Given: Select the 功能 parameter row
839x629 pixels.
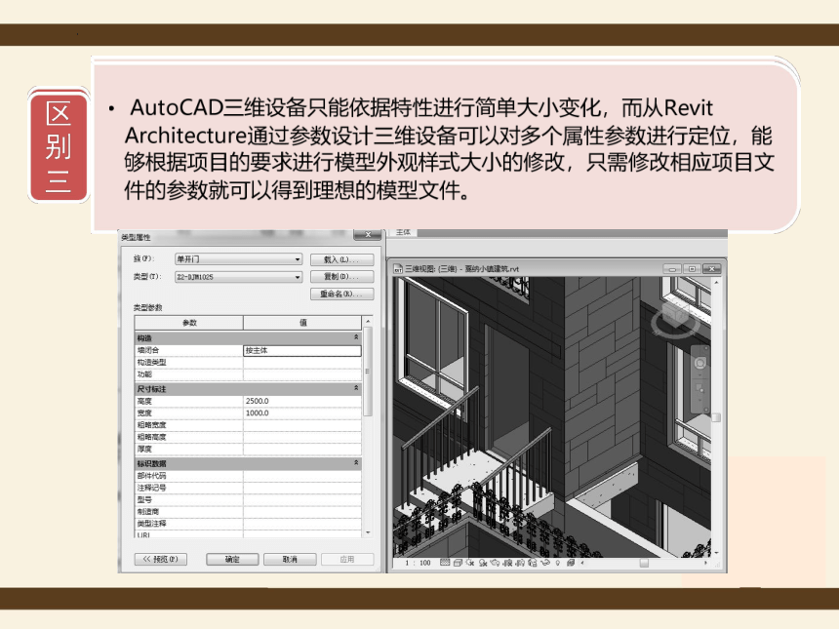Looking at the screenshot, I should 248,374.
